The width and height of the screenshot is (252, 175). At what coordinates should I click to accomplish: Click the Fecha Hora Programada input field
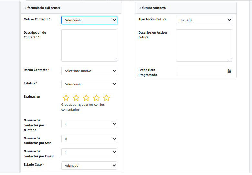(201, 71)
